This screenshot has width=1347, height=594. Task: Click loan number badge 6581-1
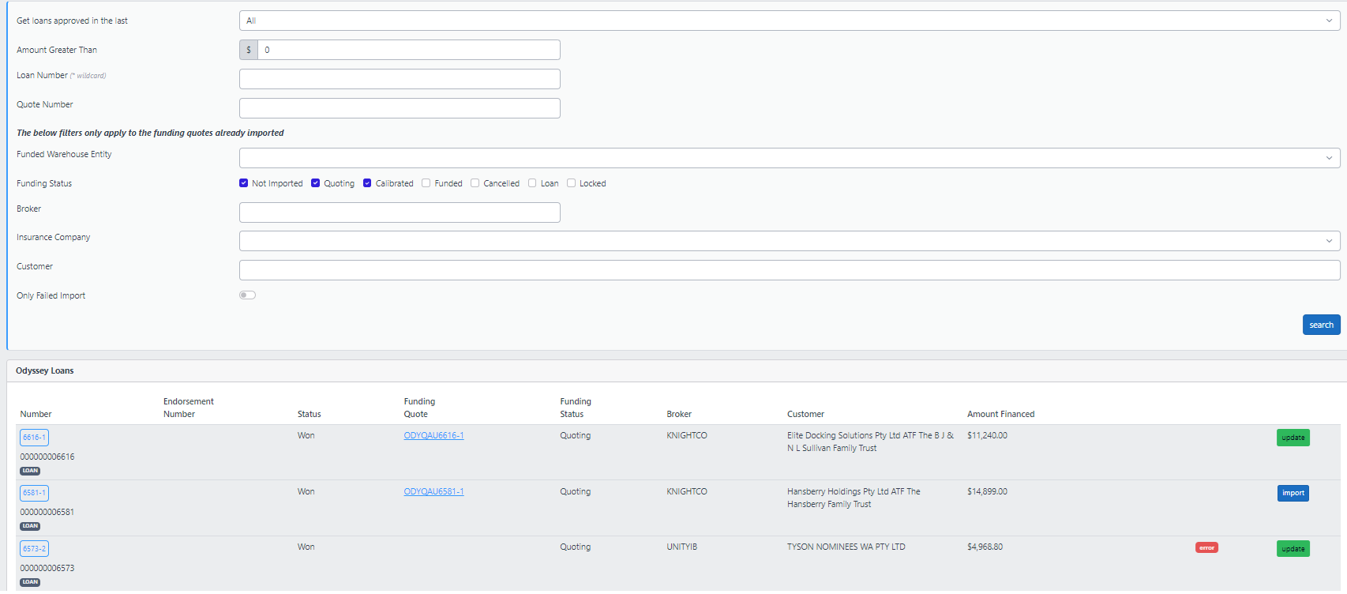click(34, 493)
